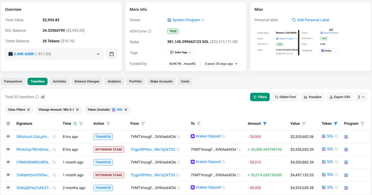Open the Transactions tab
Viewport: 372px width, 195px height.
[x=13, y=81]
